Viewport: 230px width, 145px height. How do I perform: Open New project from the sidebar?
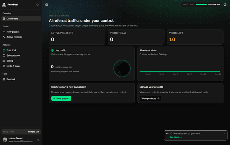(x=21, y=32)
